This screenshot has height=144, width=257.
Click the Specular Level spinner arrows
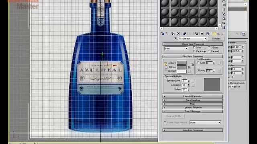(188, 81)
